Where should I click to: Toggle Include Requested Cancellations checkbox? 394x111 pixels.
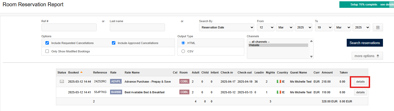47,43
